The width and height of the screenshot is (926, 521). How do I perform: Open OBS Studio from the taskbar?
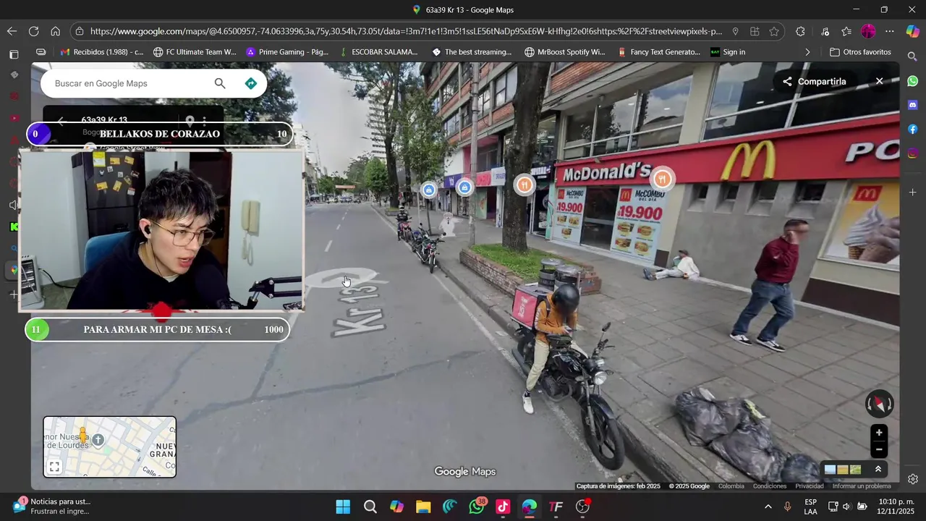click(582, 507)
